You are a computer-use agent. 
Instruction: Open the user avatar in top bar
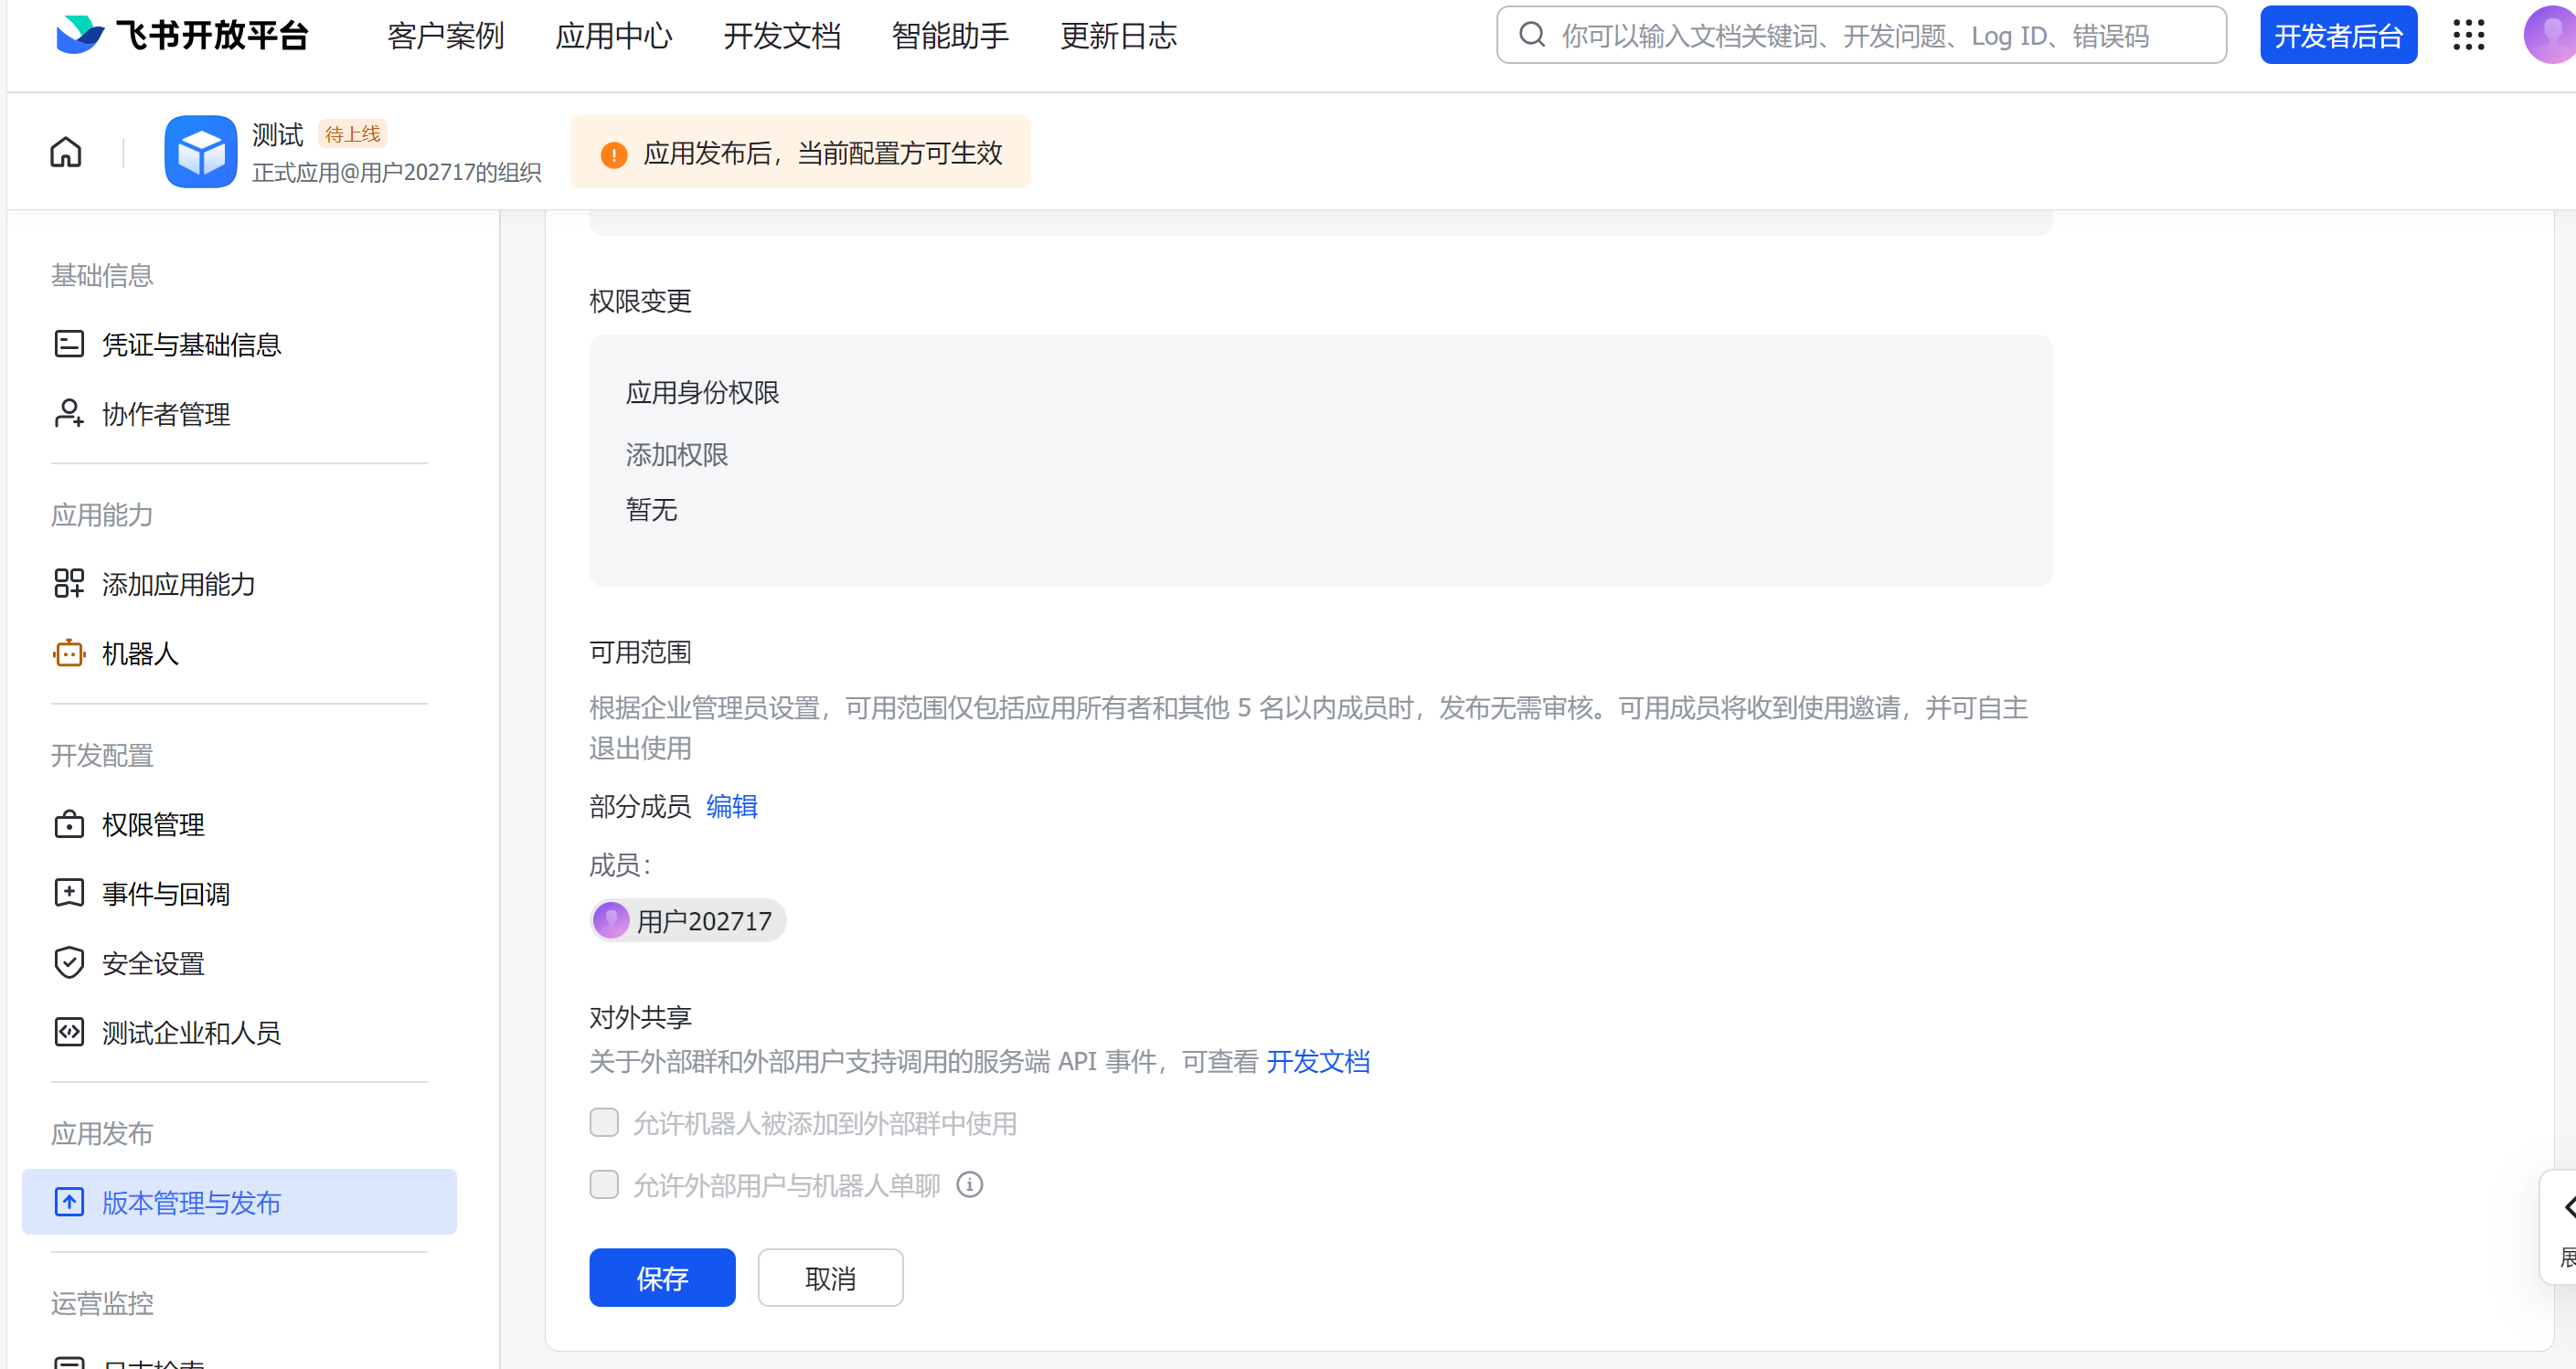click(2549, 35)
